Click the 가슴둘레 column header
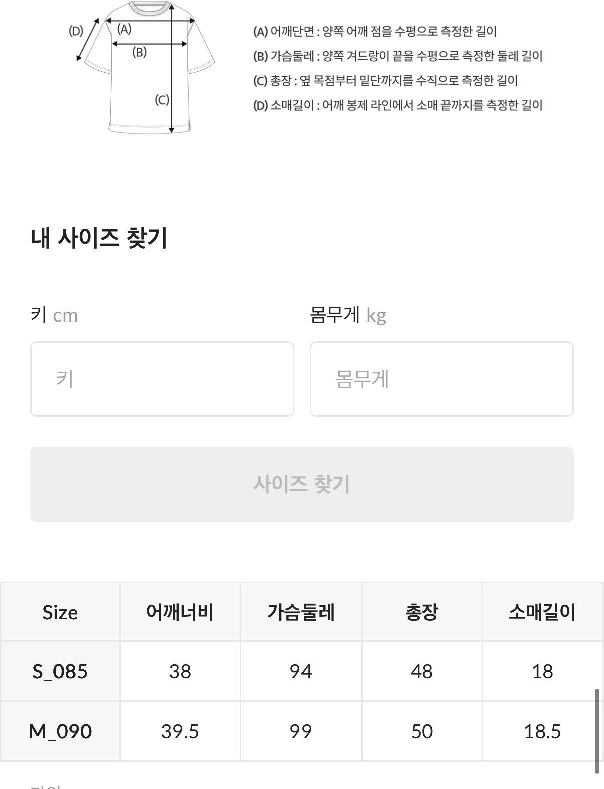This screenshot has height=789, width=604. [x=300, y=612]
